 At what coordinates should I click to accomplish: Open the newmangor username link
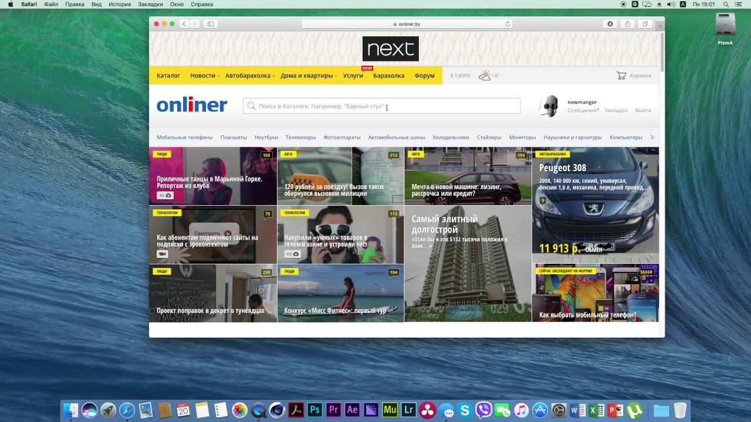coord(582,102)
